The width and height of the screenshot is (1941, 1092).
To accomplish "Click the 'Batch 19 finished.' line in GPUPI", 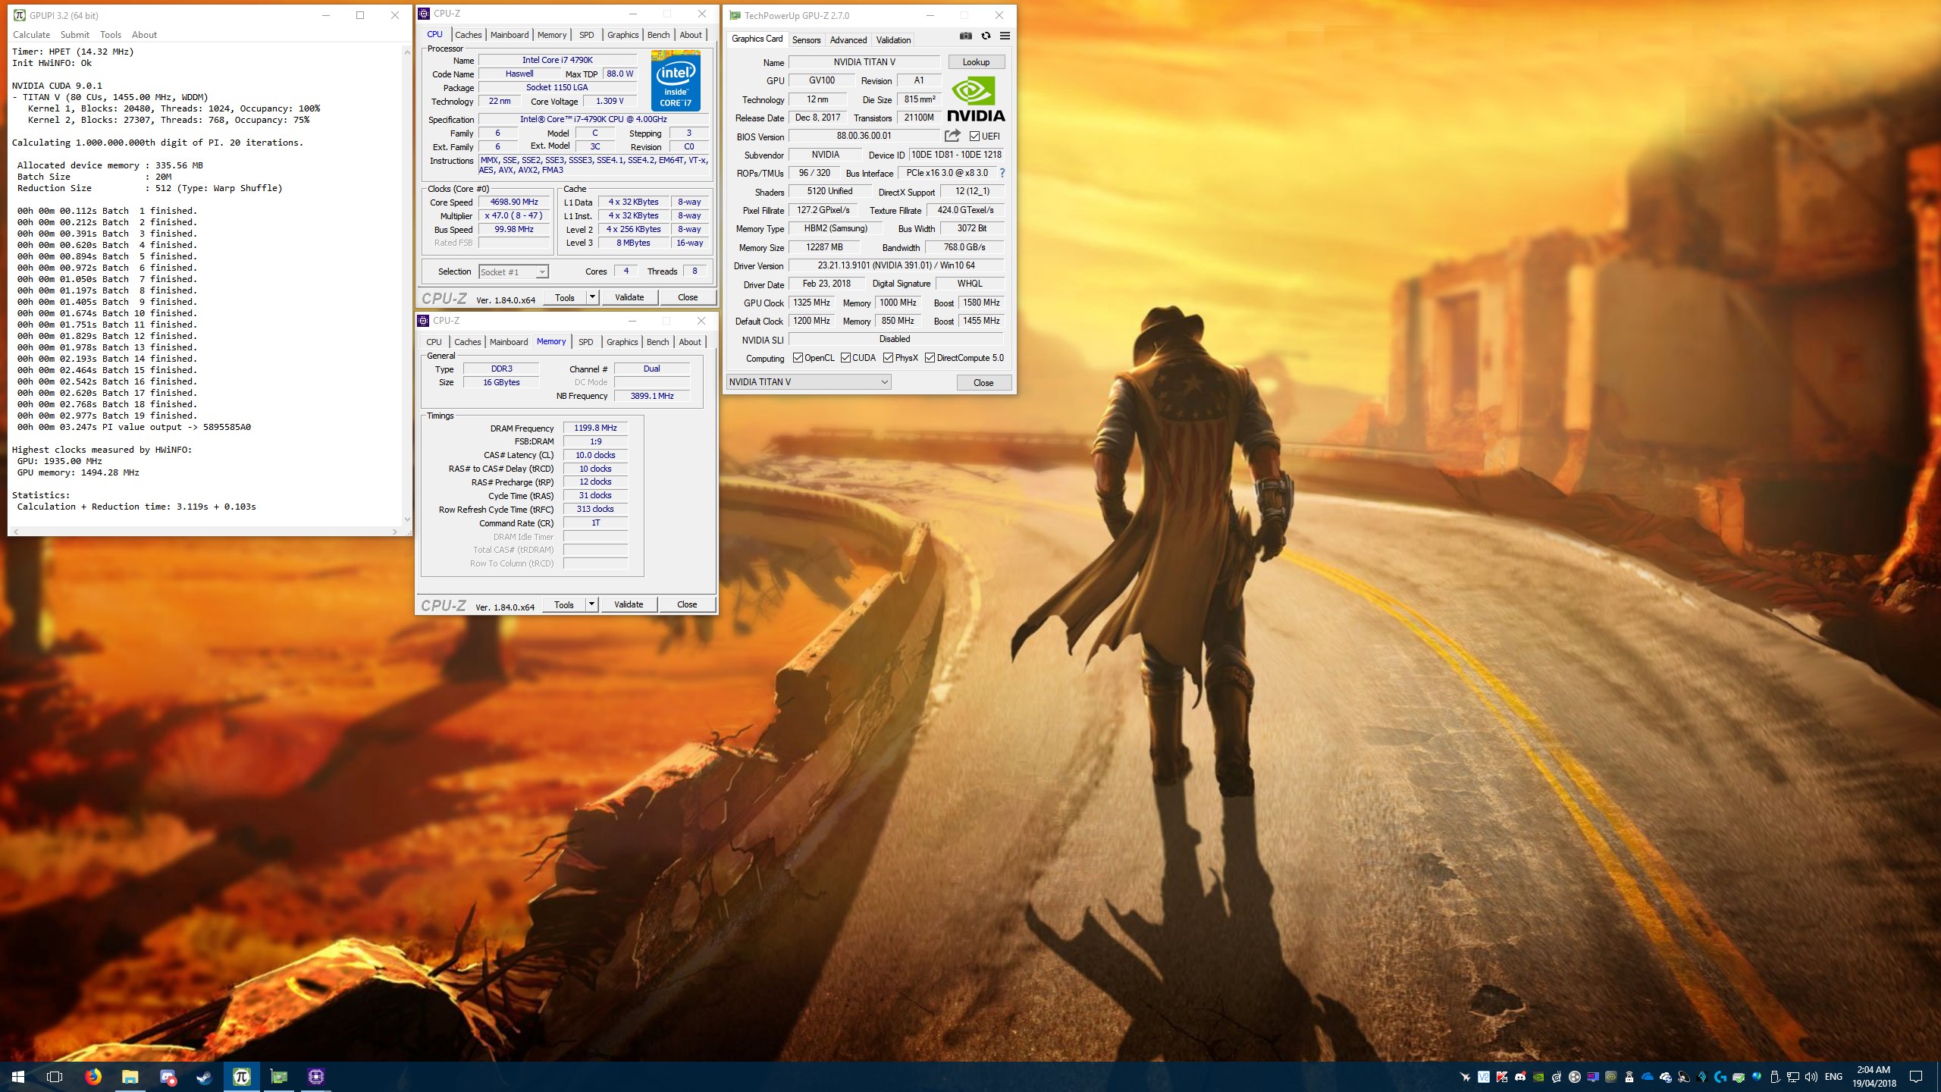I will point(107,416).
